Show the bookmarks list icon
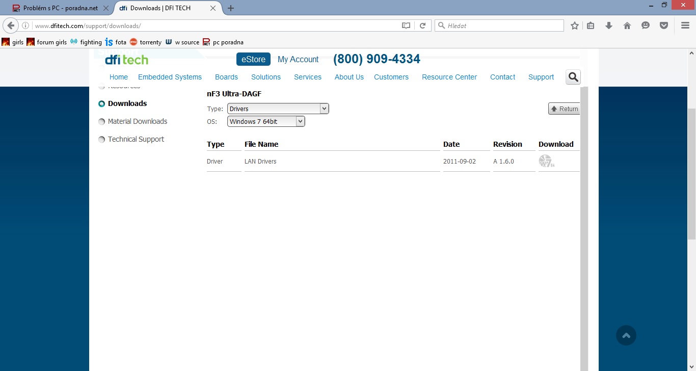This screenshot has height=371, width=696. (x=591, y=25)
